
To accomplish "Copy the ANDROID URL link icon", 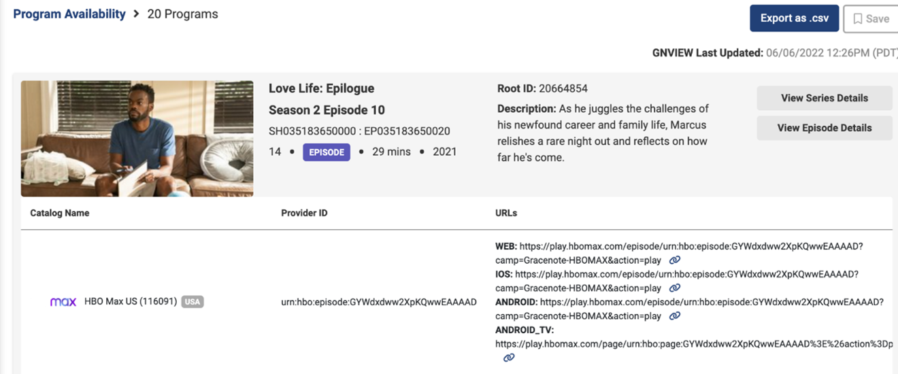I will (x=675, y=316).
